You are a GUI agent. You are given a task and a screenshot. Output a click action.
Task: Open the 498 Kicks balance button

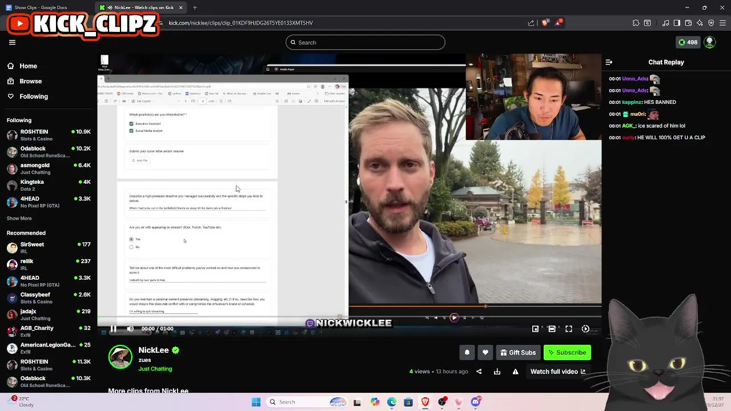pyautogui.click(x=688, y=42)
